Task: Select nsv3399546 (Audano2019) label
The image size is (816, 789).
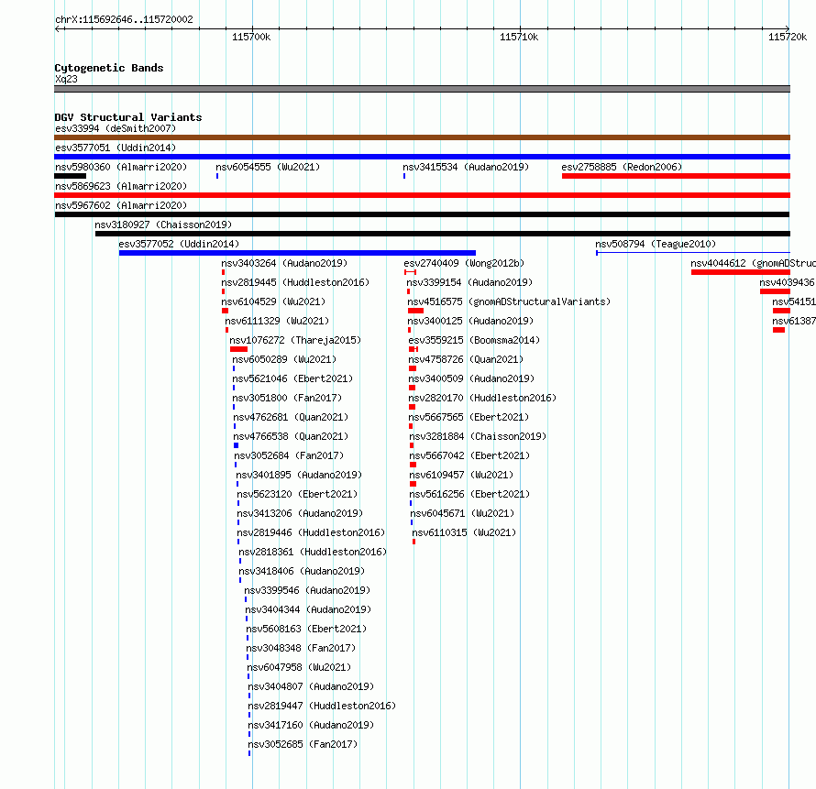Action: pos(307,590)
